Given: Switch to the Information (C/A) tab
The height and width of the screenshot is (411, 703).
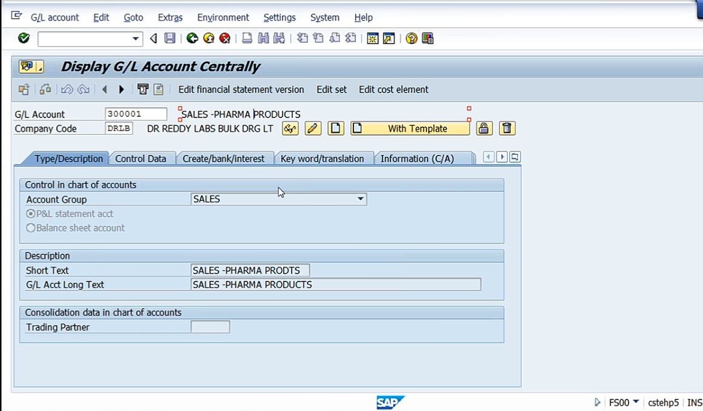Looking at the screenshot, I should tap(417, 159).
